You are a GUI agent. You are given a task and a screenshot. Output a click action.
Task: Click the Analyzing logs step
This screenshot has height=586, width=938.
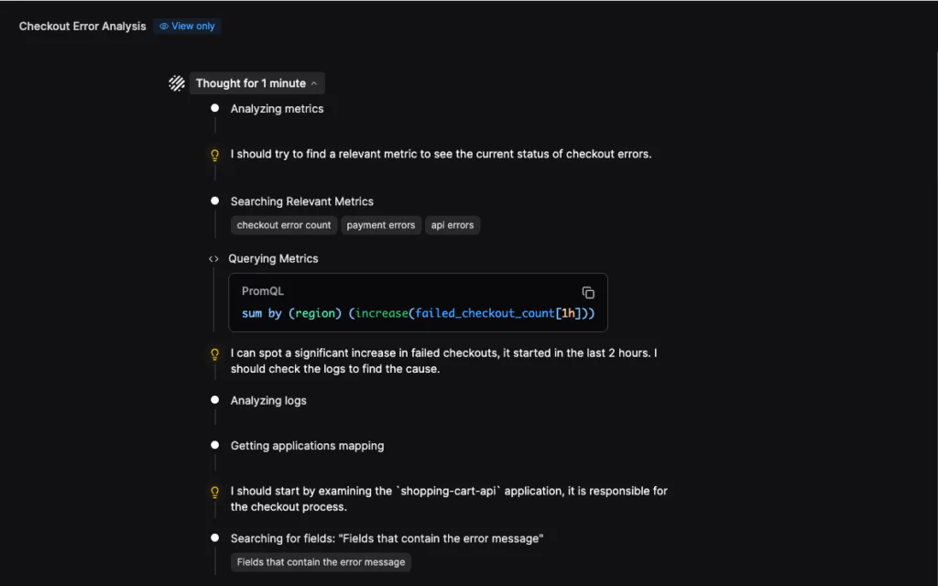268,400
